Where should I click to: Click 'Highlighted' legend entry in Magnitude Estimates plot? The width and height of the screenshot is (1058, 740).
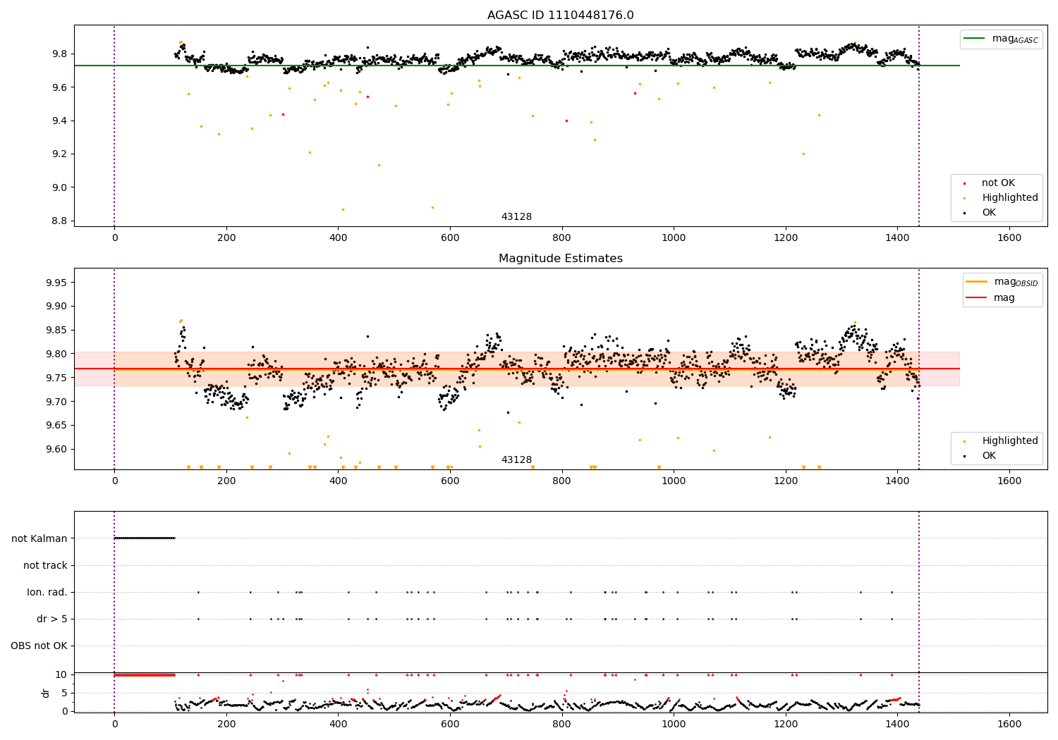coord(1010,441)
